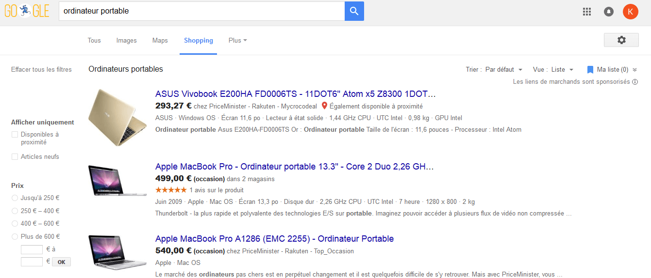Click the blue search magnifier button
Screen dimensions: 651x278
point(354,11)
